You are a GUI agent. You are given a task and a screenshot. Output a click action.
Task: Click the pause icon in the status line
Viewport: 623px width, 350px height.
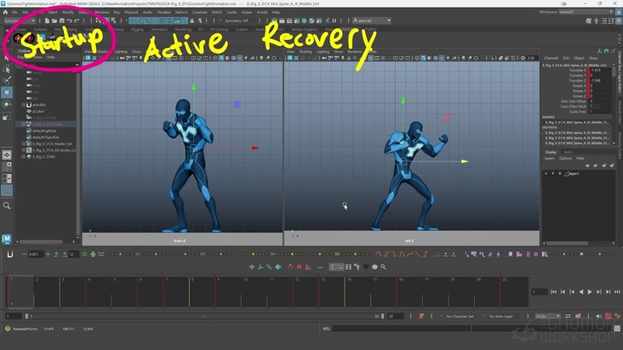334,20
